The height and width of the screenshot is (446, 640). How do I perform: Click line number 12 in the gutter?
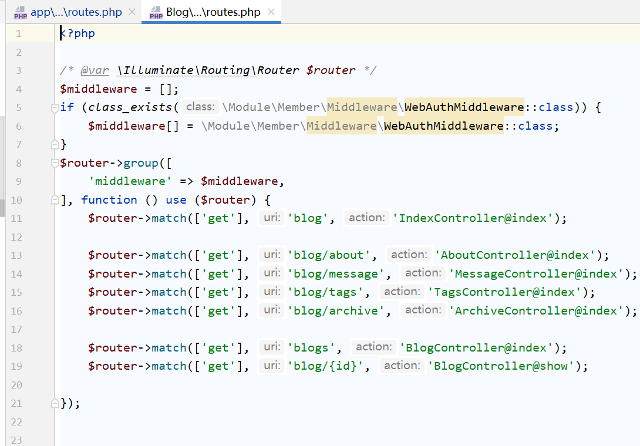[x=16, y=236]
